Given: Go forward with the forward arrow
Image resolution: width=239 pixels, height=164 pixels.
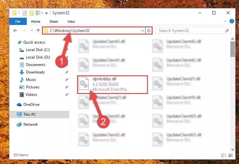Looking at the screenshot, I should (x=24, y=30).
